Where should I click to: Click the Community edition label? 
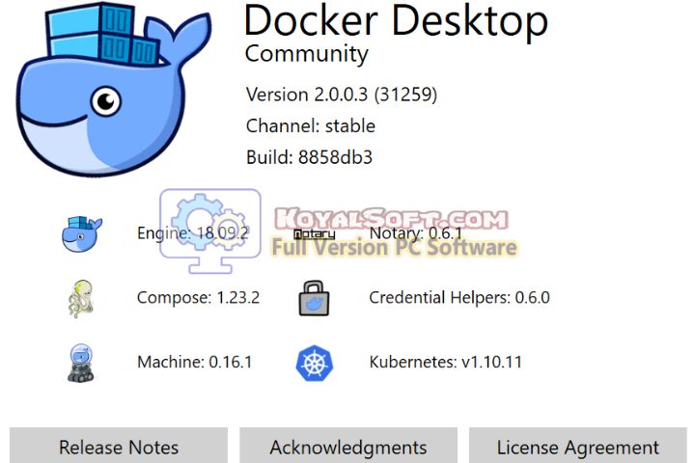click(x=307, y=54)
